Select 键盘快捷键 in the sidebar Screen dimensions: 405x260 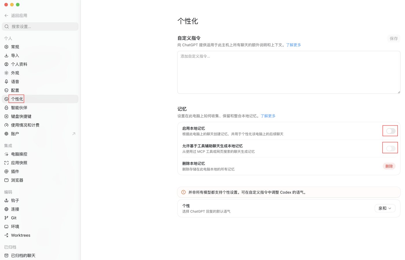40,116
